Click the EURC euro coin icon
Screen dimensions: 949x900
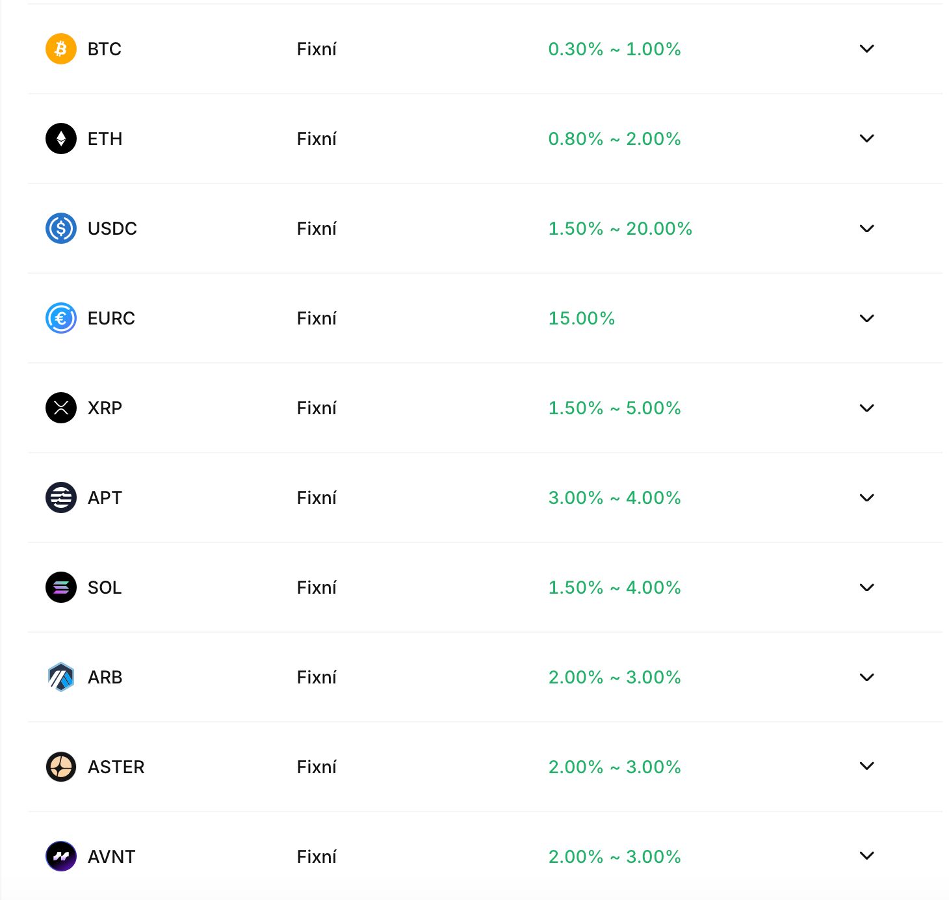point(60,318)
